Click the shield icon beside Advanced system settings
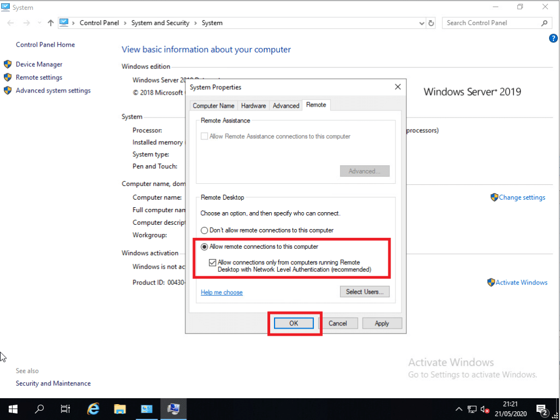The height and width of the screenshot is (420, 560). pos(8,91)
